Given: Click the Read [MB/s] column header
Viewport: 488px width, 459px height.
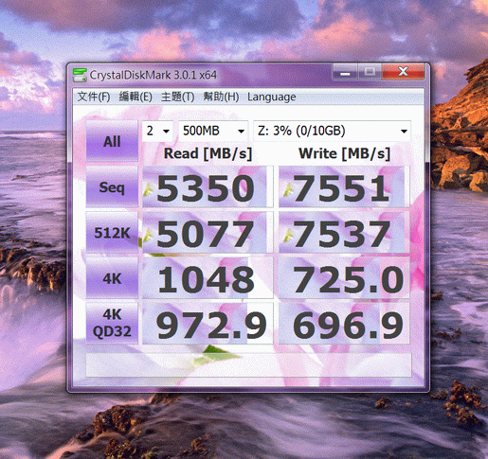Looking at the screenshot, I should click(x=208, y=153).
